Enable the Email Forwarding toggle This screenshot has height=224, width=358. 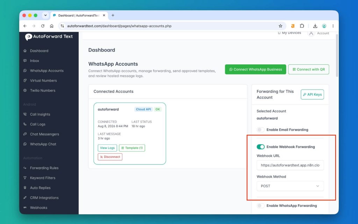point(260,129)
